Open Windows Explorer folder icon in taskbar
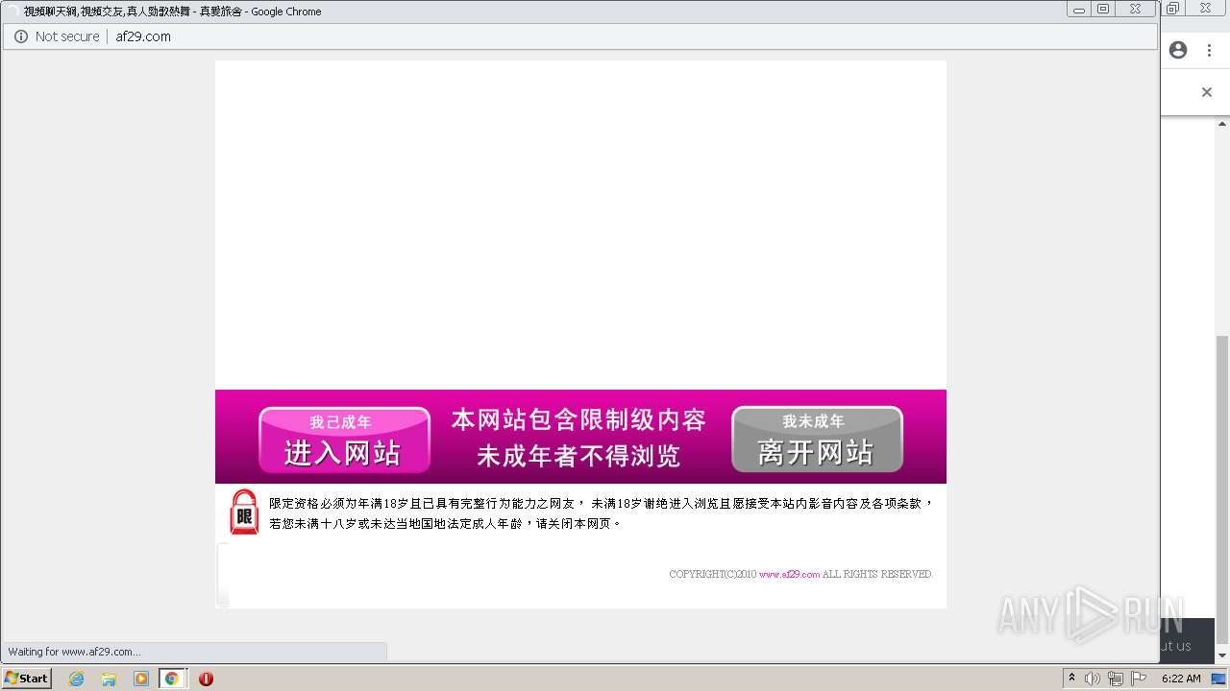This screenshot has height=691, width=1230. click(x=109, y=679)
